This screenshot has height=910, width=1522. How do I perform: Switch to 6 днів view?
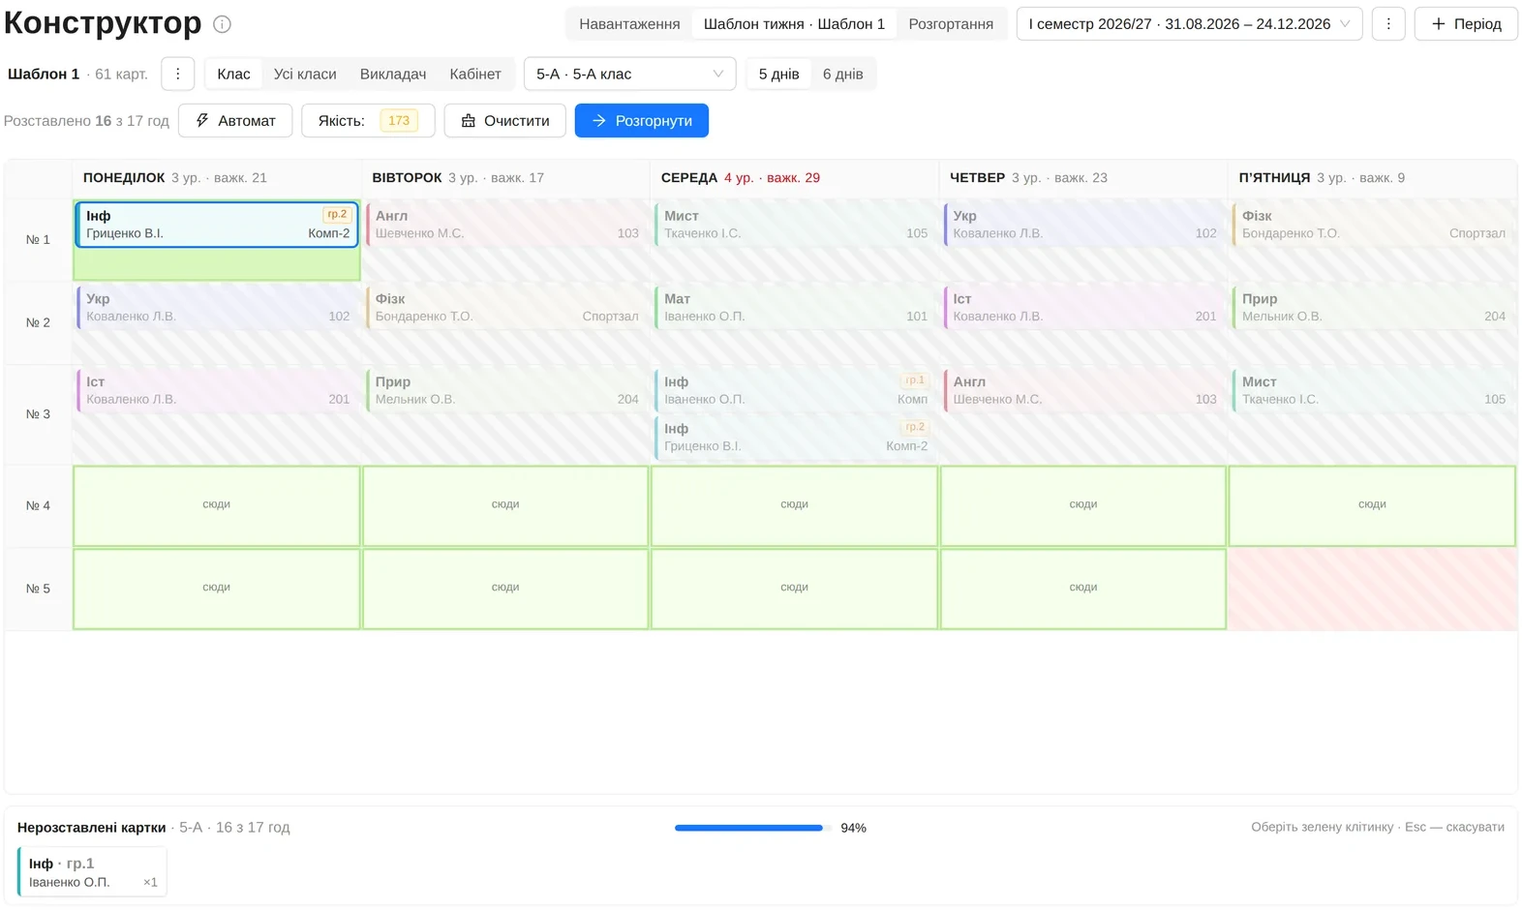pyautogui.click(x=842, y=74)
